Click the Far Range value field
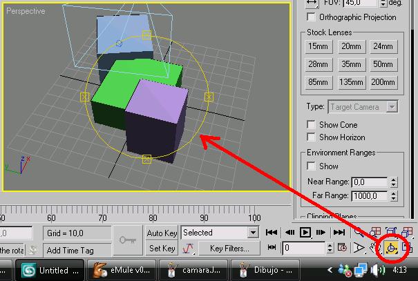 click(x=370, y=196)
